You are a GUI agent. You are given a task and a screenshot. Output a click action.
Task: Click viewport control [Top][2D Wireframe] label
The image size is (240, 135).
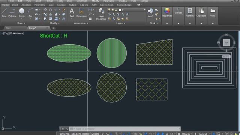click(12, 33)
